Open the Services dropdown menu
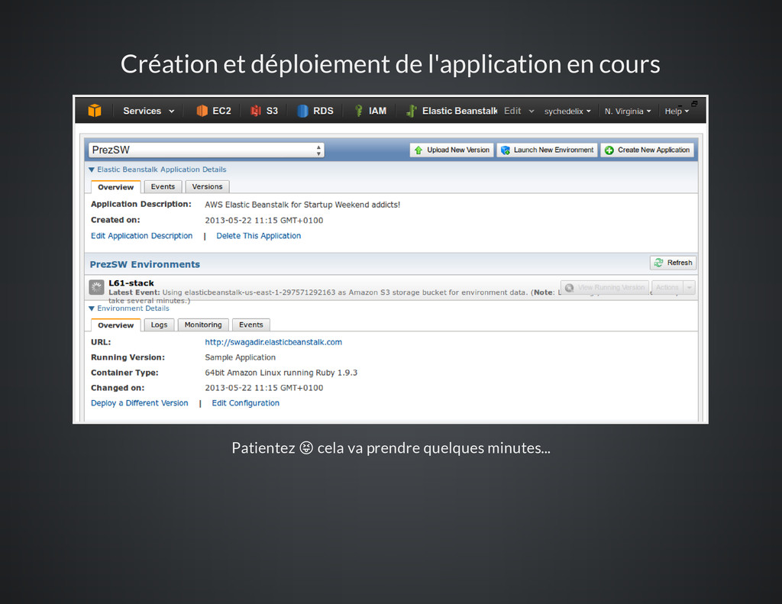The width and height of the screenshot is (782, 604). click(148, 111)
